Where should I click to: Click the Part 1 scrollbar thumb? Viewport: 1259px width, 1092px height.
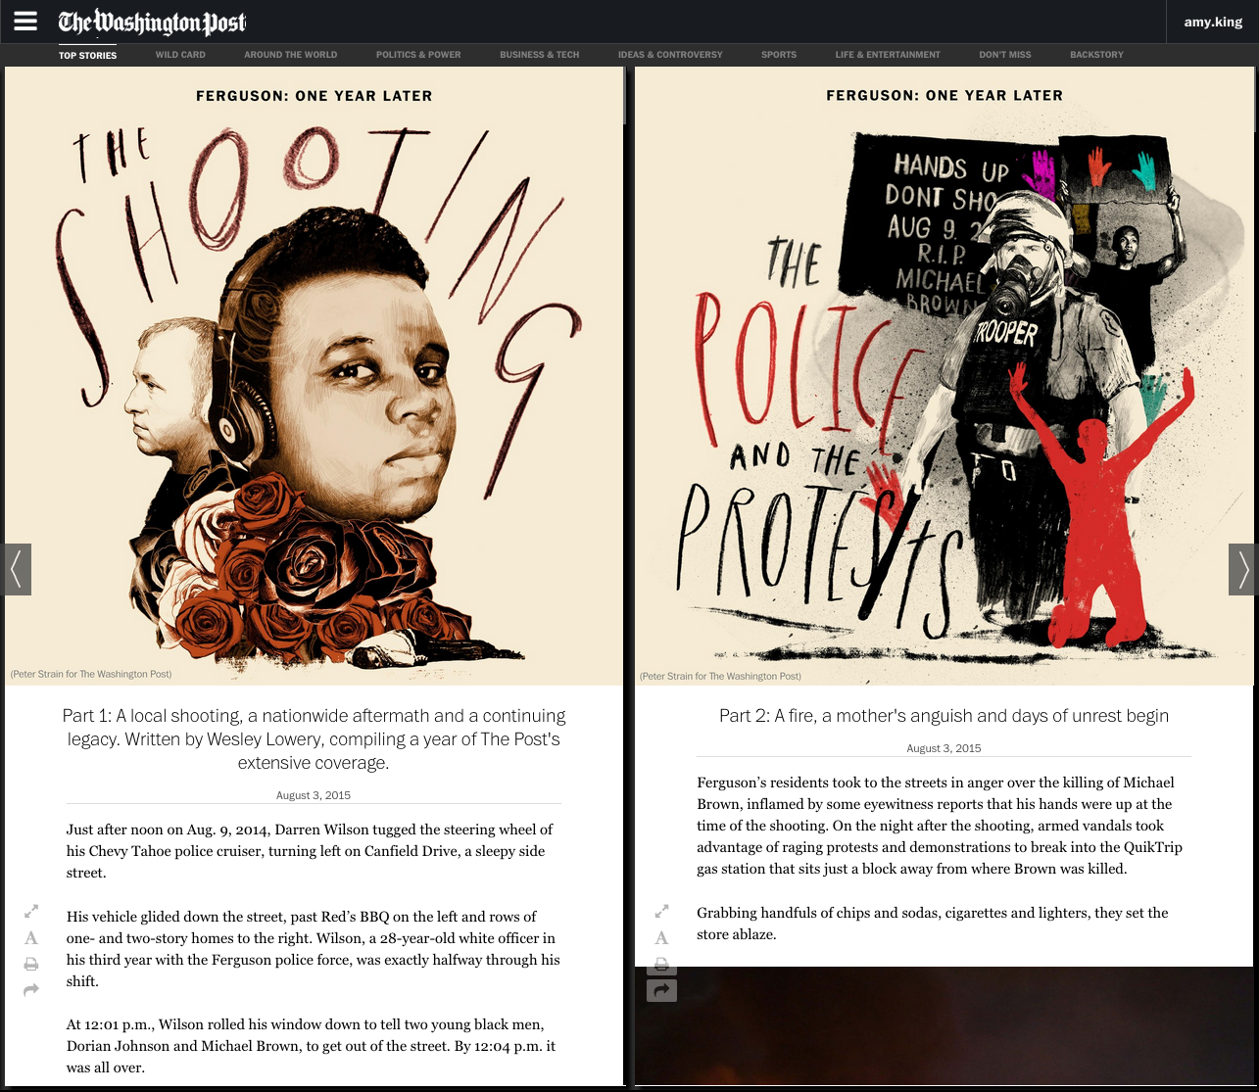625,96
